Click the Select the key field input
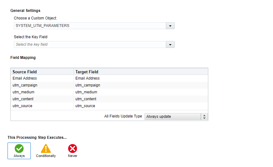273x167 pixels. [90, 44]
